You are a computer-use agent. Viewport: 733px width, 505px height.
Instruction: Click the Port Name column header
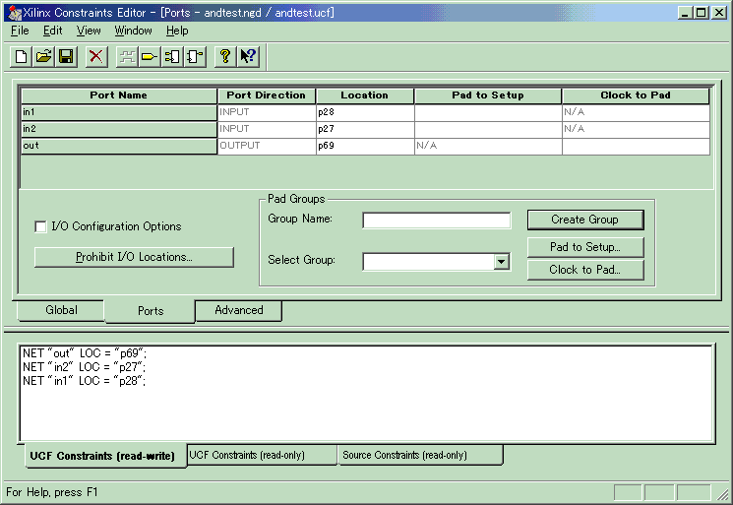tap(119, 95)
